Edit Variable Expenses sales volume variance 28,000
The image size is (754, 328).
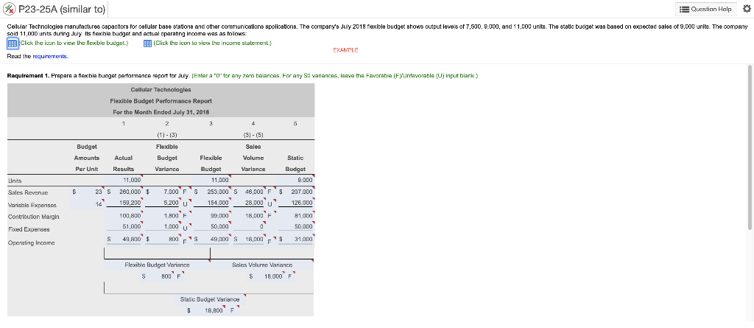pos(250,203)
